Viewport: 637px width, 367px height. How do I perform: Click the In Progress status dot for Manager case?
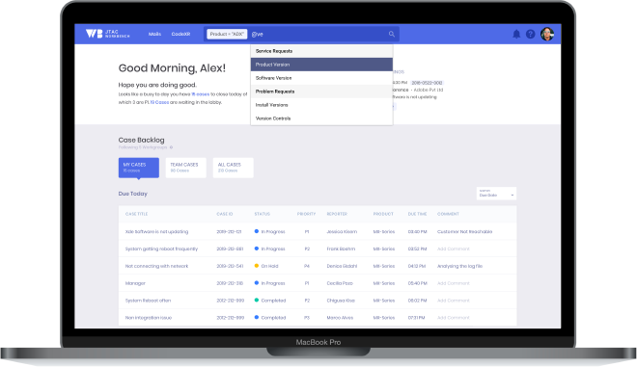[x=257, y=283]
